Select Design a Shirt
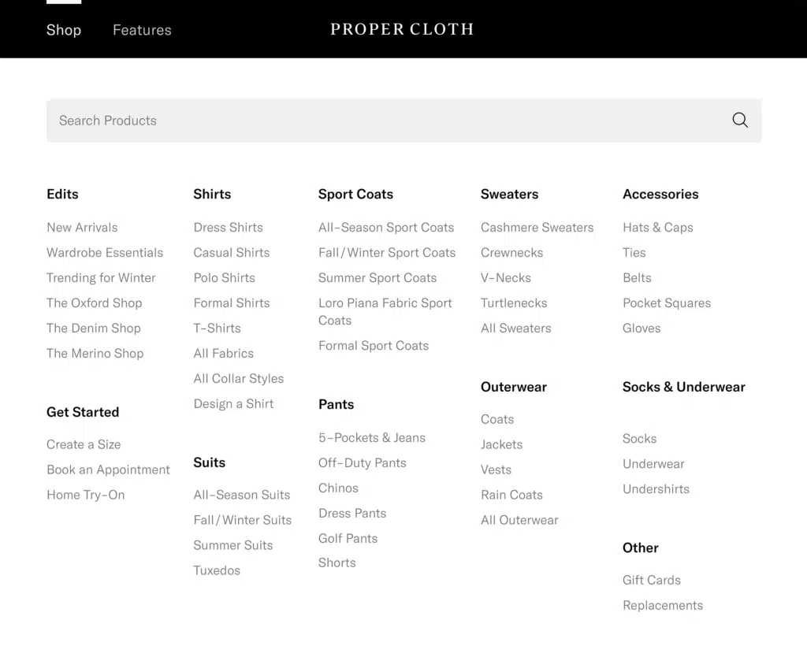The image size is (807, 657). pos(233,404)
